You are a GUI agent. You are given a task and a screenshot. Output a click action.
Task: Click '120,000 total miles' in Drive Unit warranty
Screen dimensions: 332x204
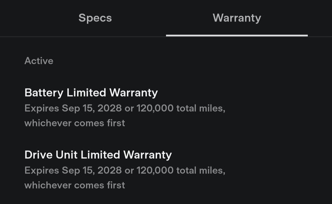tap(180, 170)
